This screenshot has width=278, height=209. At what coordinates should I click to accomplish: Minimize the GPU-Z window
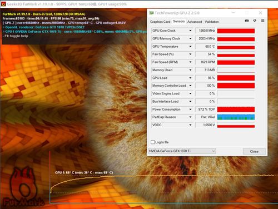coord(234,13)
